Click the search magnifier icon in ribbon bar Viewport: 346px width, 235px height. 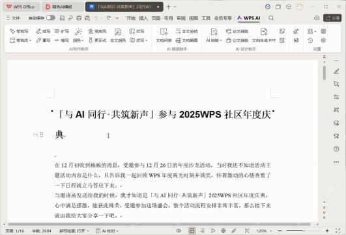tap(271, 18)
